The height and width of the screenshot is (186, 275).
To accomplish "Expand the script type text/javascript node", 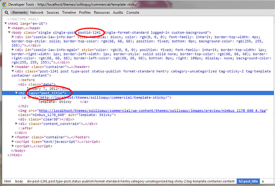I will pos(13,141).
